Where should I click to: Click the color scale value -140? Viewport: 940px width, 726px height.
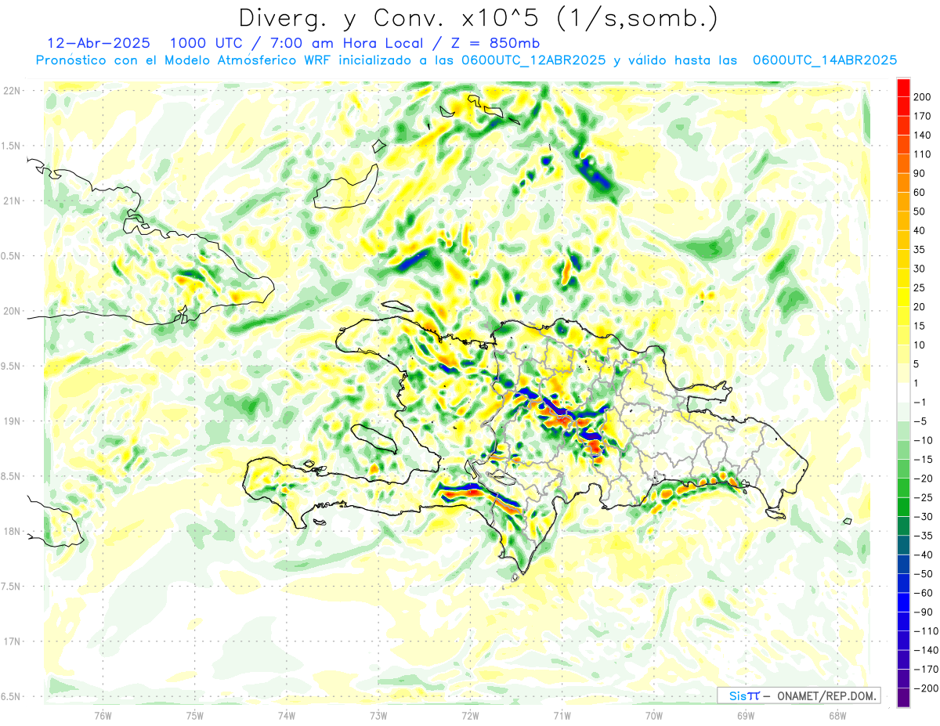(x=925, y=650)
